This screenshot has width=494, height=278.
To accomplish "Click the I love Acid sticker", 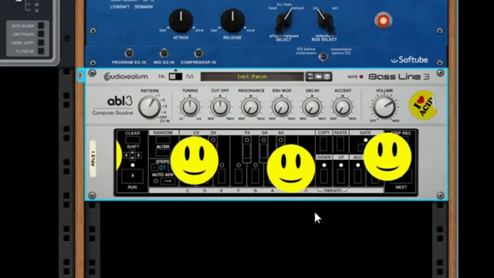I will click(x=423, y=105).
